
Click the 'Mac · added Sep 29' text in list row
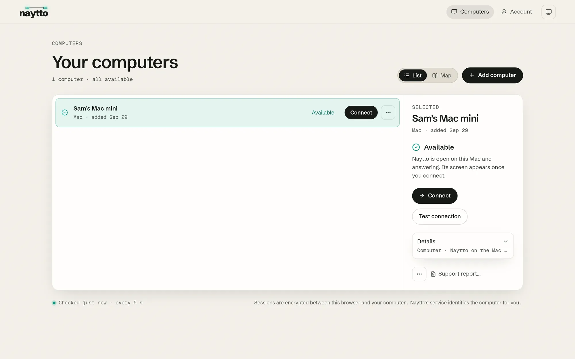[100, 117]
